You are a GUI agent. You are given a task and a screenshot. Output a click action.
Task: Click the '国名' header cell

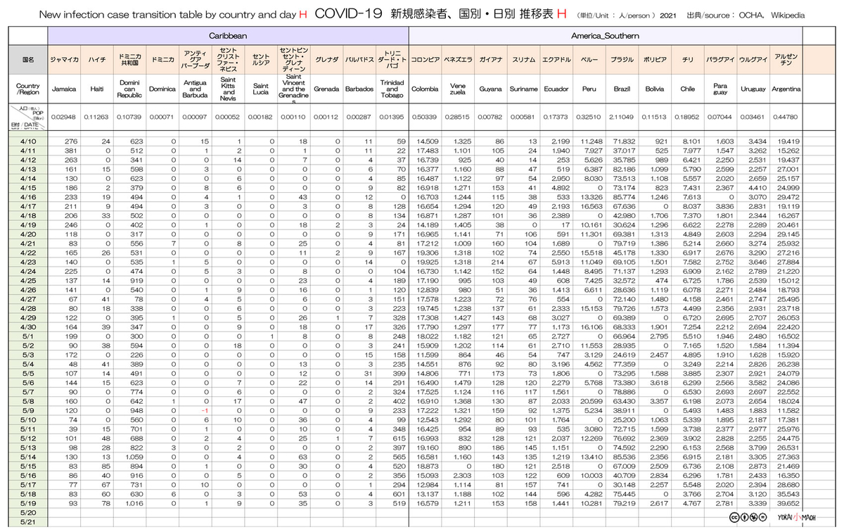[28, 60]
